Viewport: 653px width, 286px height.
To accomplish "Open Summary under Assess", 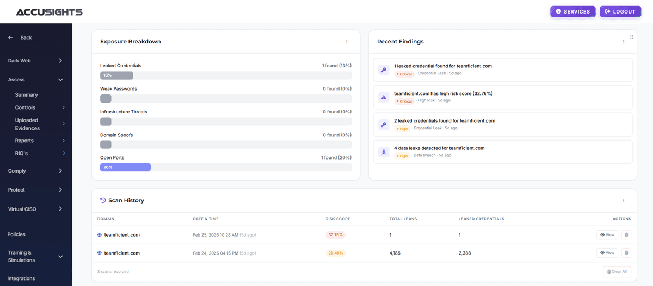I will (x=26, y=95).
